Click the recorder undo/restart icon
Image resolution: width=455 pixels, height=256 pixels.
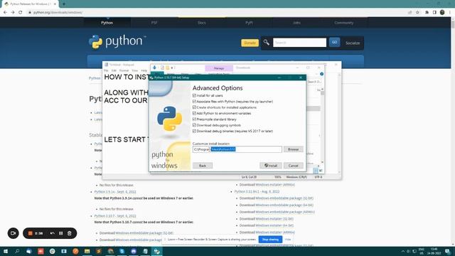(x=52, y=233)
